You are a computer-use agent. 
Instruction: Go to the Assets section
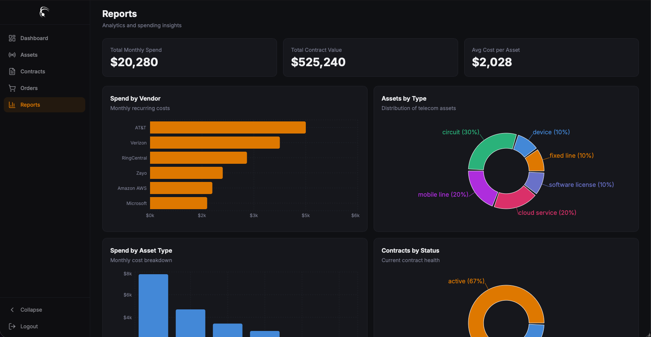point(44,55)
